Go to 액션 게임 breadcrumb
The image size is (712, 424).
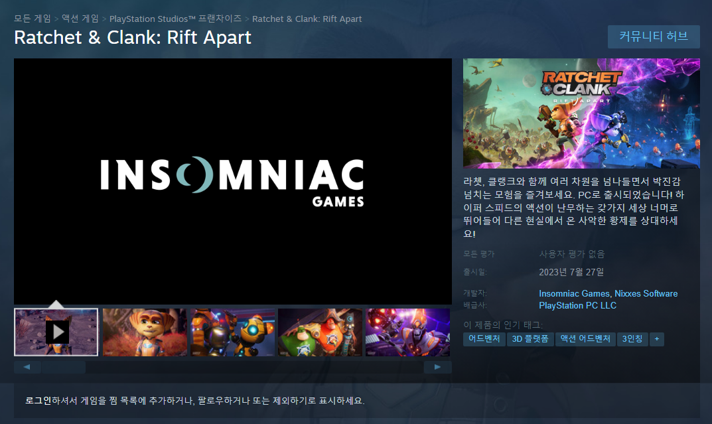(80, 19)
